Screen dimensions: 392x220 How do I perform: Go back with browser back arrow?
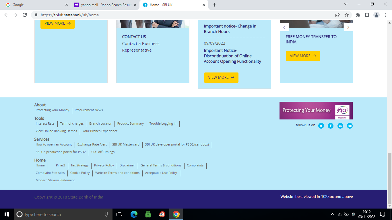(6, 15)
